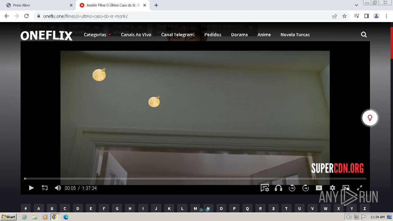
Task: Filter titles by # symbol
Action: [x=25, y=208]
